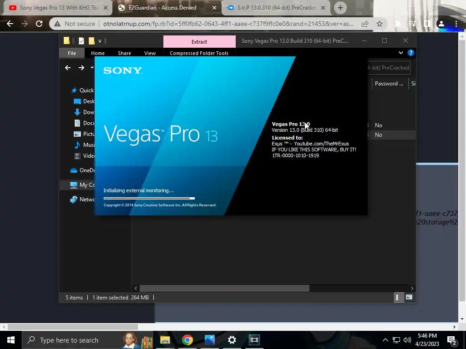Open Chrome extensions puzzle icon
The height and width of the screenshot is (349, 466).
pos(397,24)
